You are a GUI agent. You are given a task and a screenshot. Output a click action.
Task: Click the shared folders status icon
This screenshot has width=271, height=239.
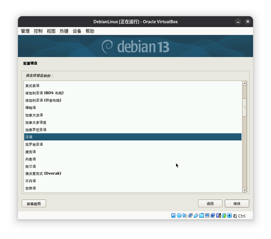[201, 215]
